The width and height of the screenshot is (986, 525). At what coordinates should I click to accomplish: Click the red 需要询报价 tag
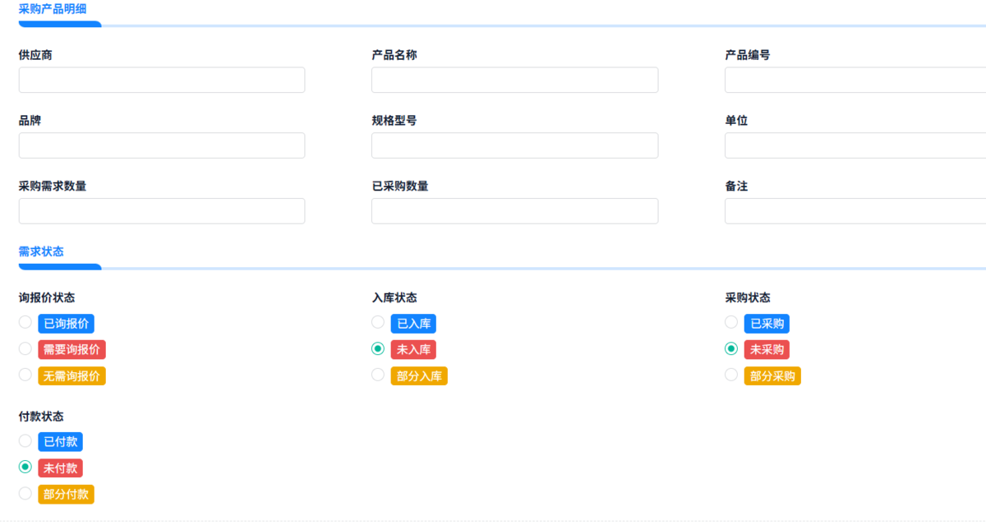point(71,350)
